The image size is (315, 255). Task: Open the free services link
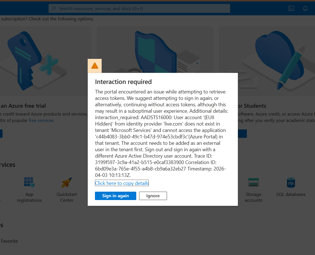[41, 120]
